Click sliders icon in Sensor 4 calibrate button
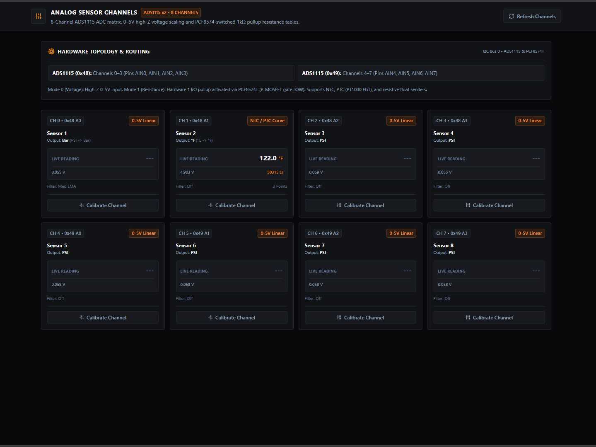The image size is (596, 447). pyautogui.click(x=468, y=205)
